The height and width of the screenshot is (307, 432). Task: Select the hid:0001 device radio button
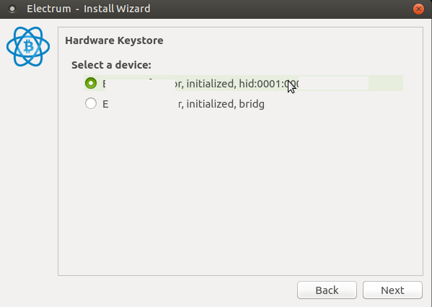tap(91, 83)
